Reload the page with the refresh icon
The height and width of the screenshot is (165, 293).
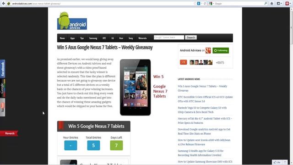click(205, 4)
